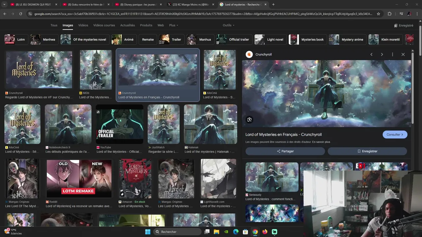Select the Animé filter chip
The width and height of the screenshot is (422, 237).
point(124,39)
